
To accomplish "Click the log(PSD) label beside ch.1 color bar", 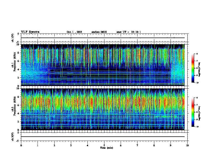I will click(x=200, y=69).
